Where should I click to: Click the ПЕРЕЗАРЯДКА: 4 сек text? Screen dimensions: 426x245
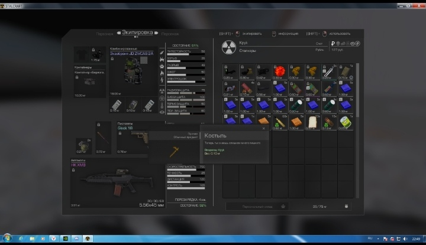click(x=190, y=200)
